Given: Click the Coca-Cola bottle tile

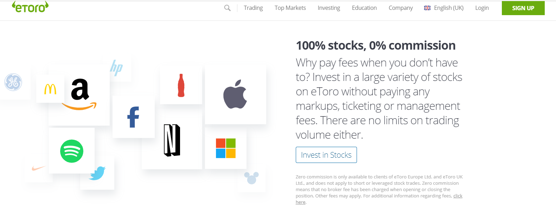Looking at the screenshot, I should 181,85.
